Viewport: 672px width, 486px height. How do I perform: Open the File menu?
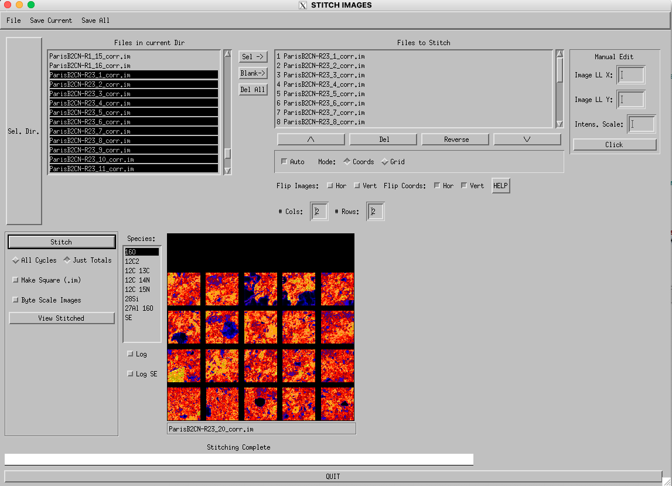[x=13, y=21]
